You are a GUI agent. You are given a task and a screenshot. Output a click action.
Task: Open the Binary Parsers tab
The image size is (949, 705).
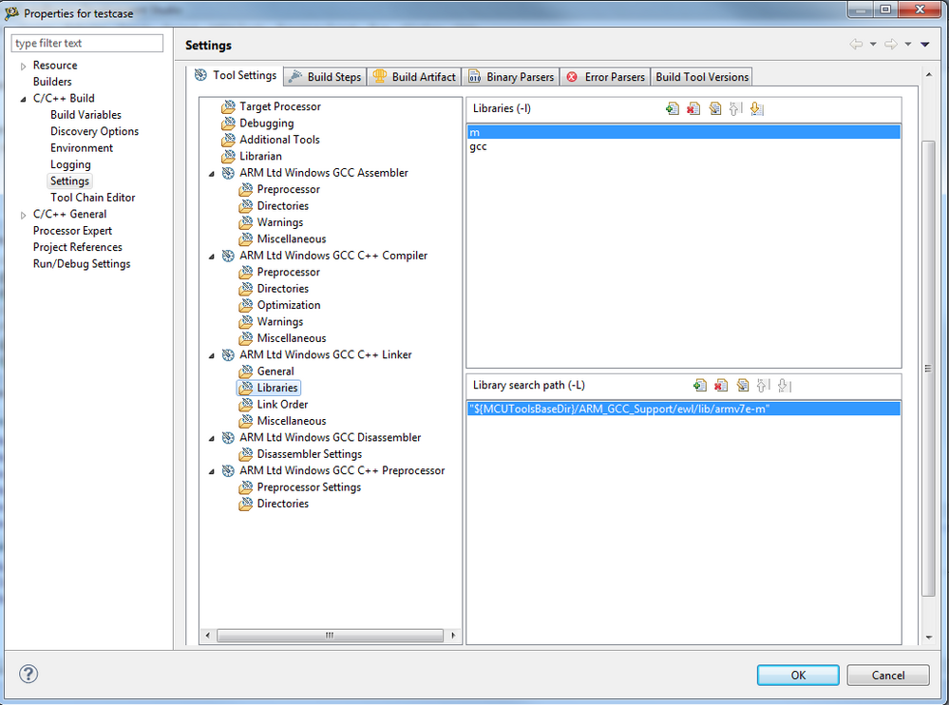pyautogui.click(x=511, y=77)
